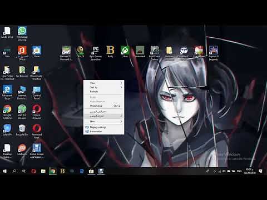This screenshot has width=267, height=200.
Task: Select the Epic Games Launcher icon
Action: [x=96, y=53]
